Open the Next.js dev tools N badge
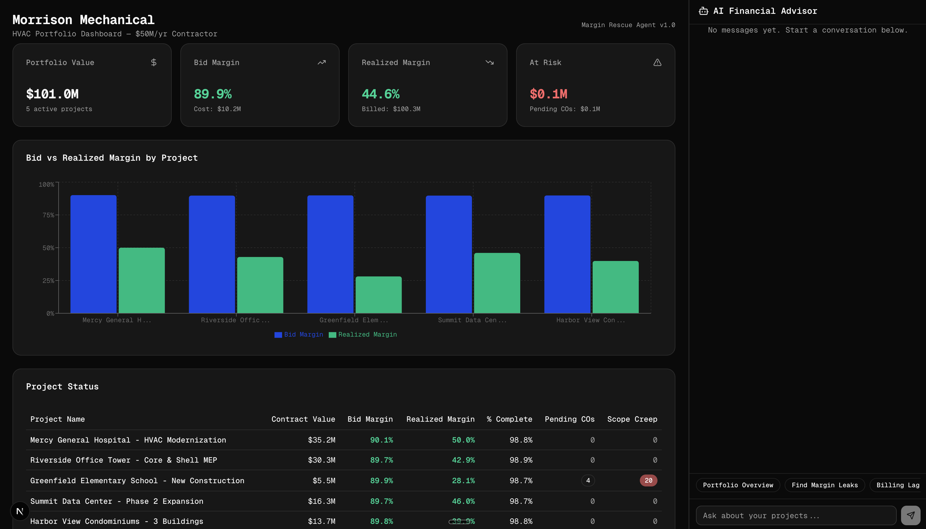 tap(20, 511)
